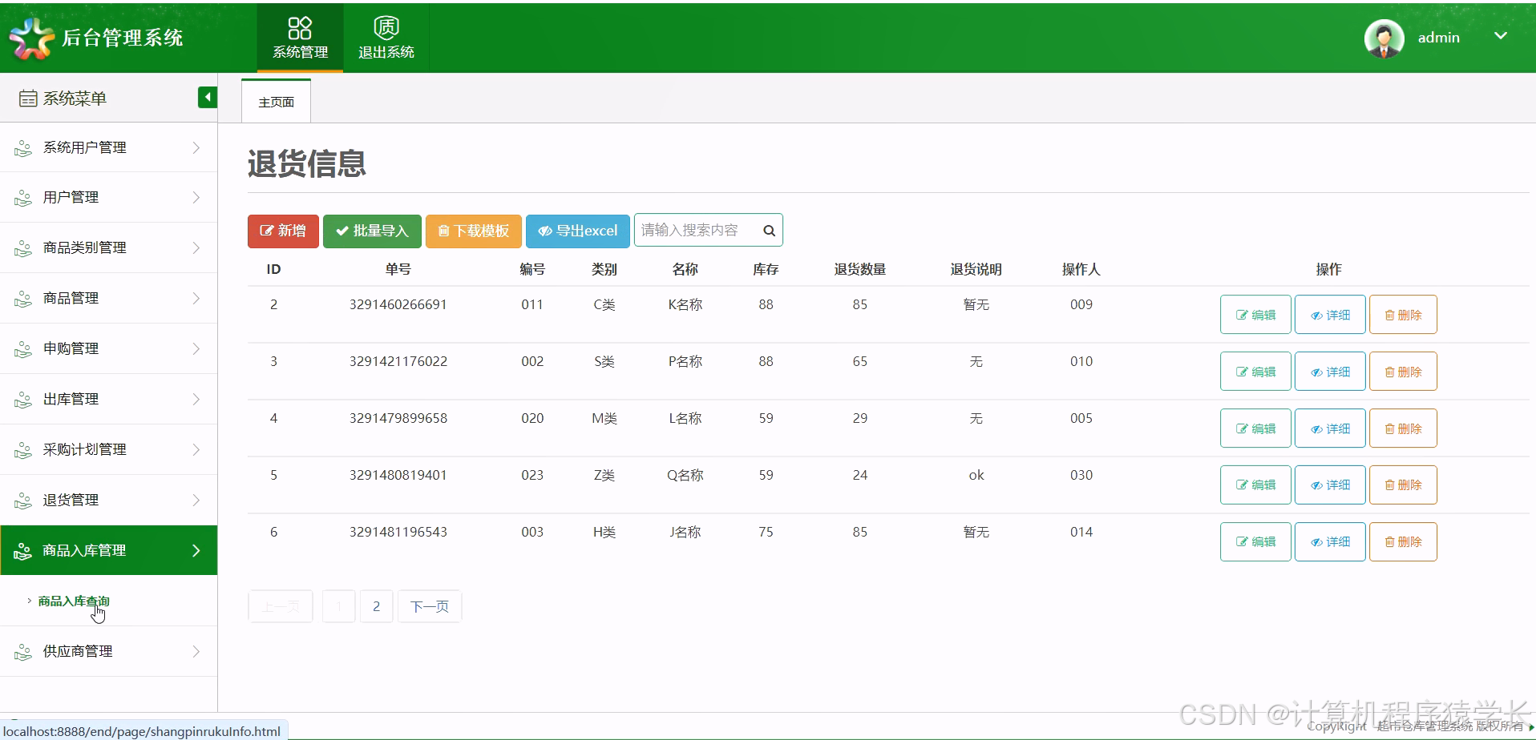The height and width of the screenshot is (740, 1536).
Task: Delete row with ID 5
Action: (1403, 485)
